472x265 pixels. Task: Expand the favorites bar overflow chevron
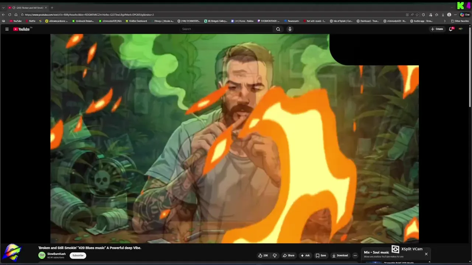pyautogui.click(x=444, y=21)
